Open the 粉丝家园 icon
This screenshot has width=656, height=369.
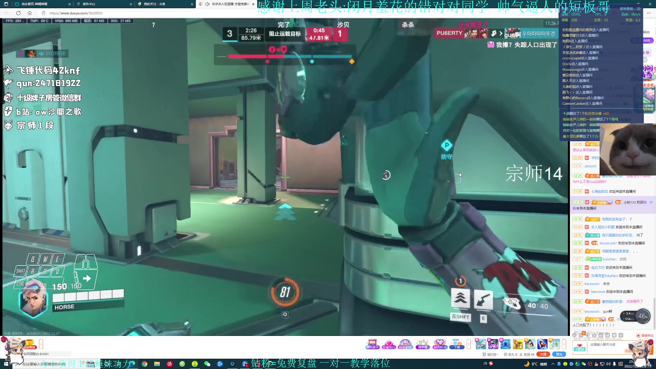point(405,344)
